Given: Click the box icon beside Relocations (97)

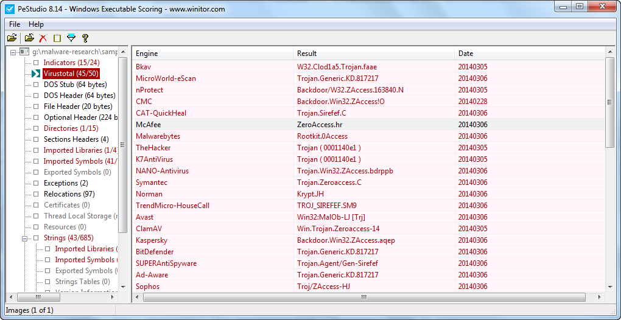Looking at the screenshot, I should [36, 194].
